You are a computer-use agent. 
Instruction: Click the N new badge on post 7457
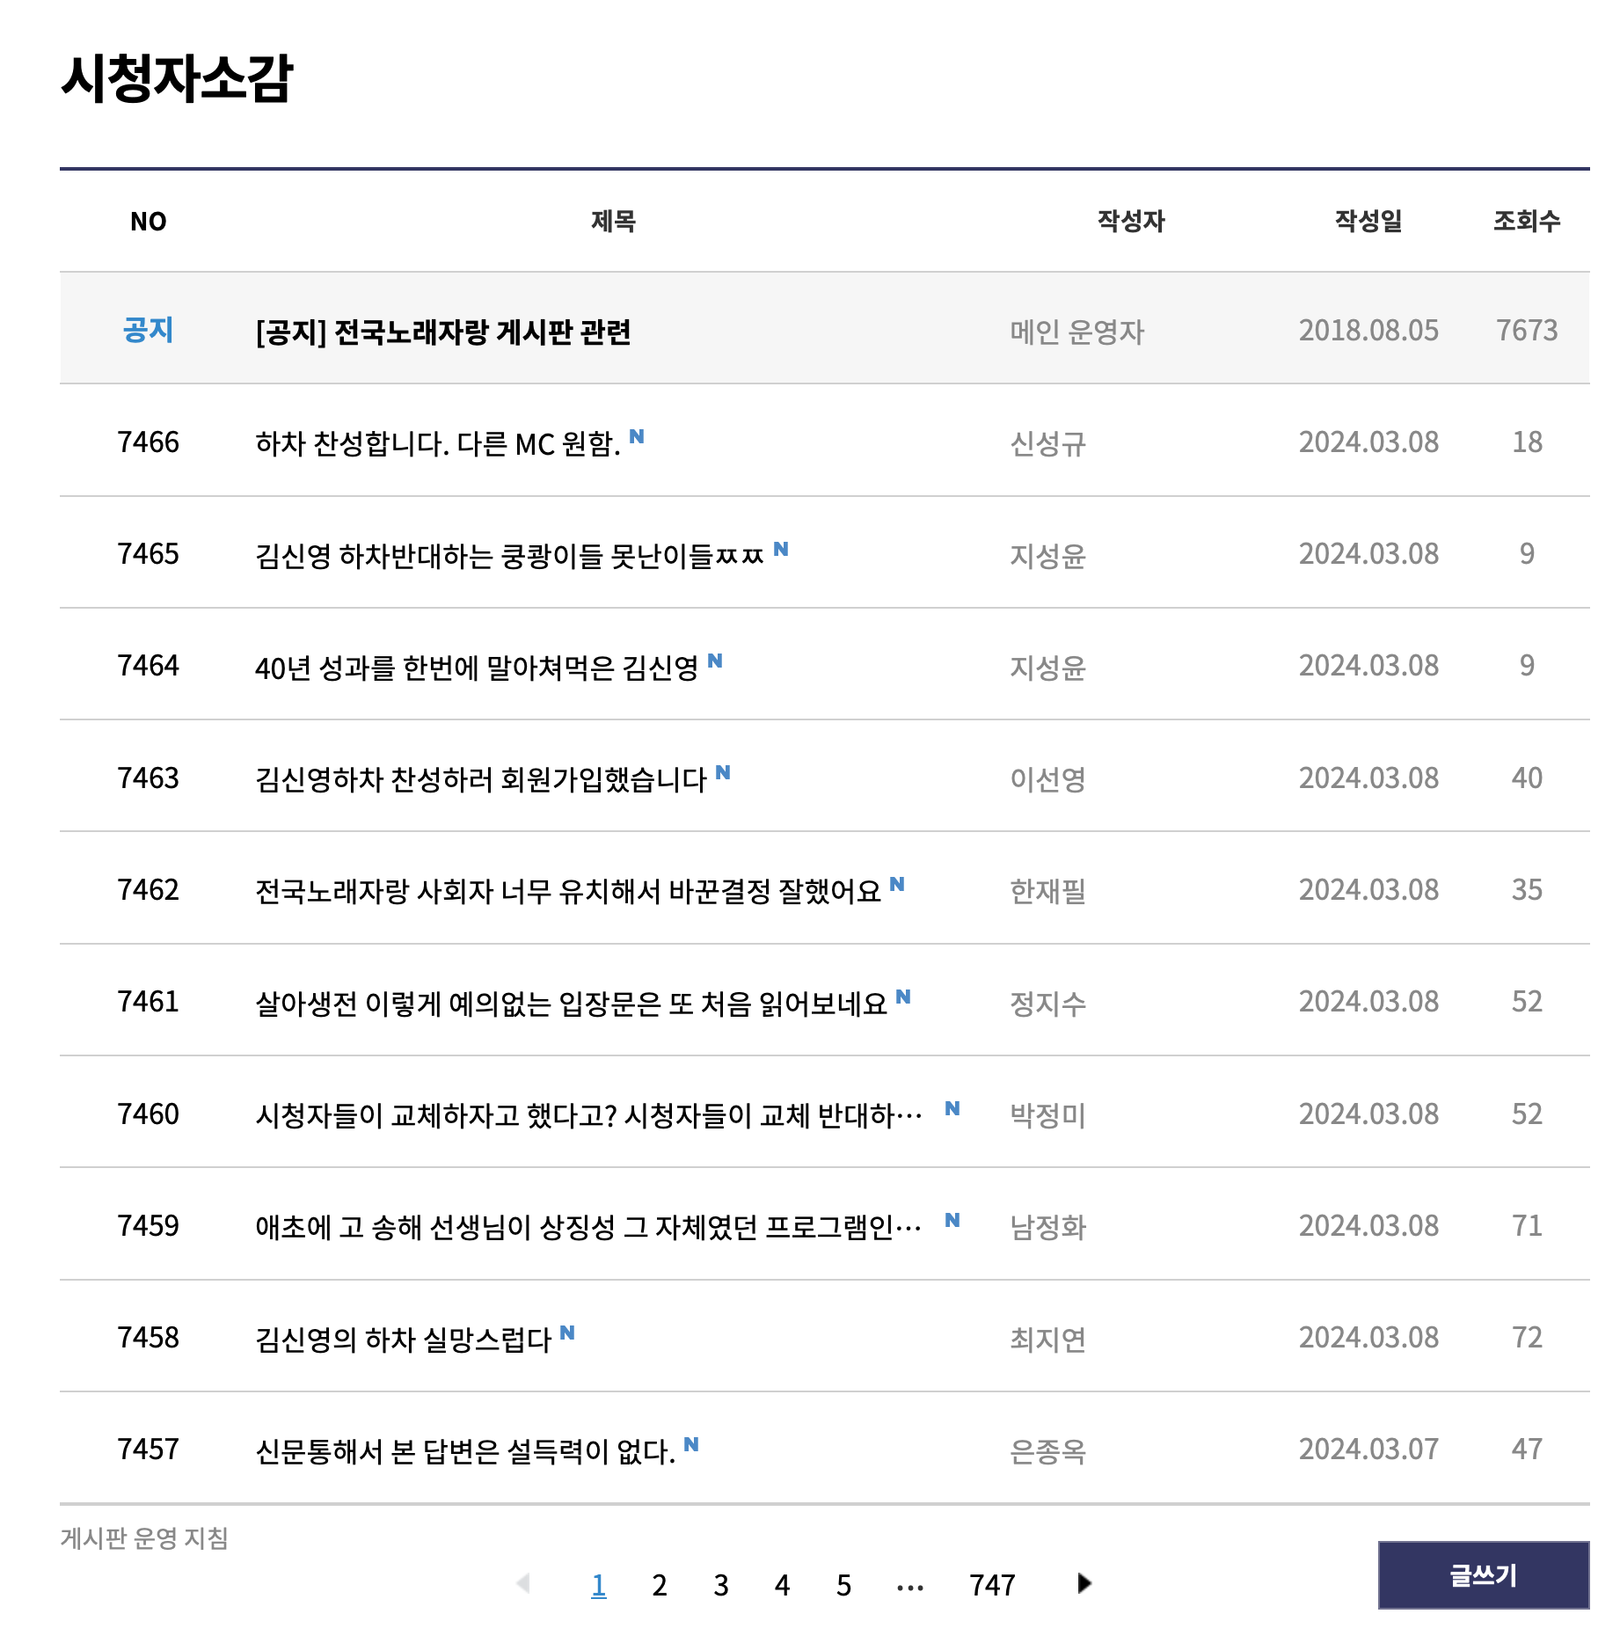691,1444
